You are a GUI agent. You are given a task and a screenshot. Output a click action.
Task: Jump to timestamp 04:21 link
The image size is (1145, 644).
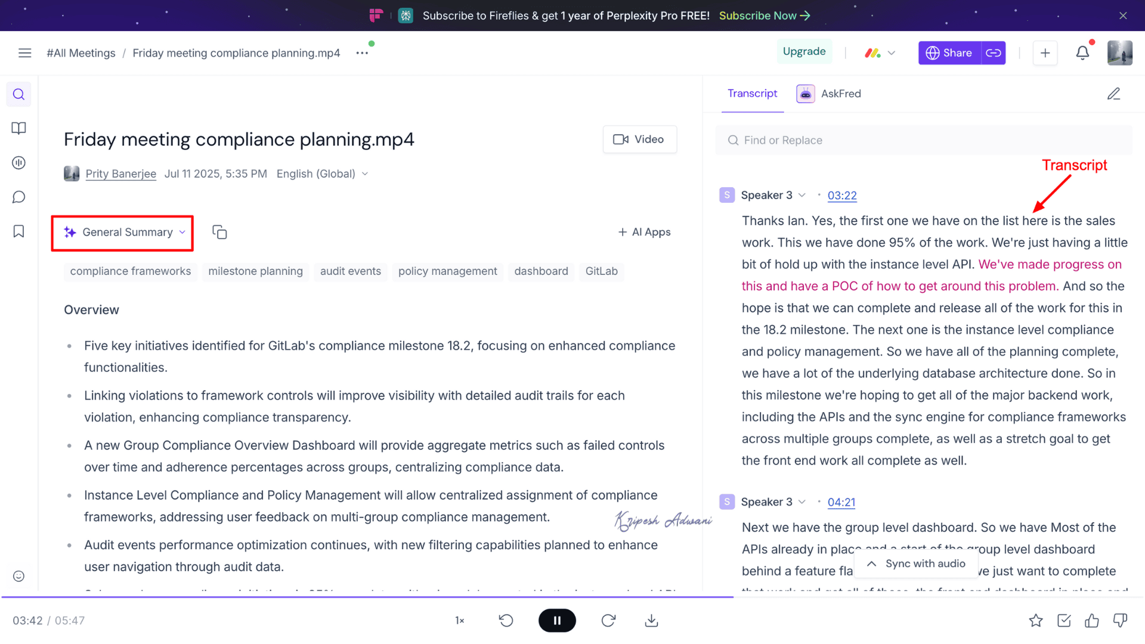[x=841, y=502]
